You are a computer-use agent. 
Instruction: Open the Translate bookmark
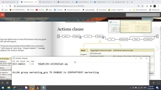[x=58, y=10]
